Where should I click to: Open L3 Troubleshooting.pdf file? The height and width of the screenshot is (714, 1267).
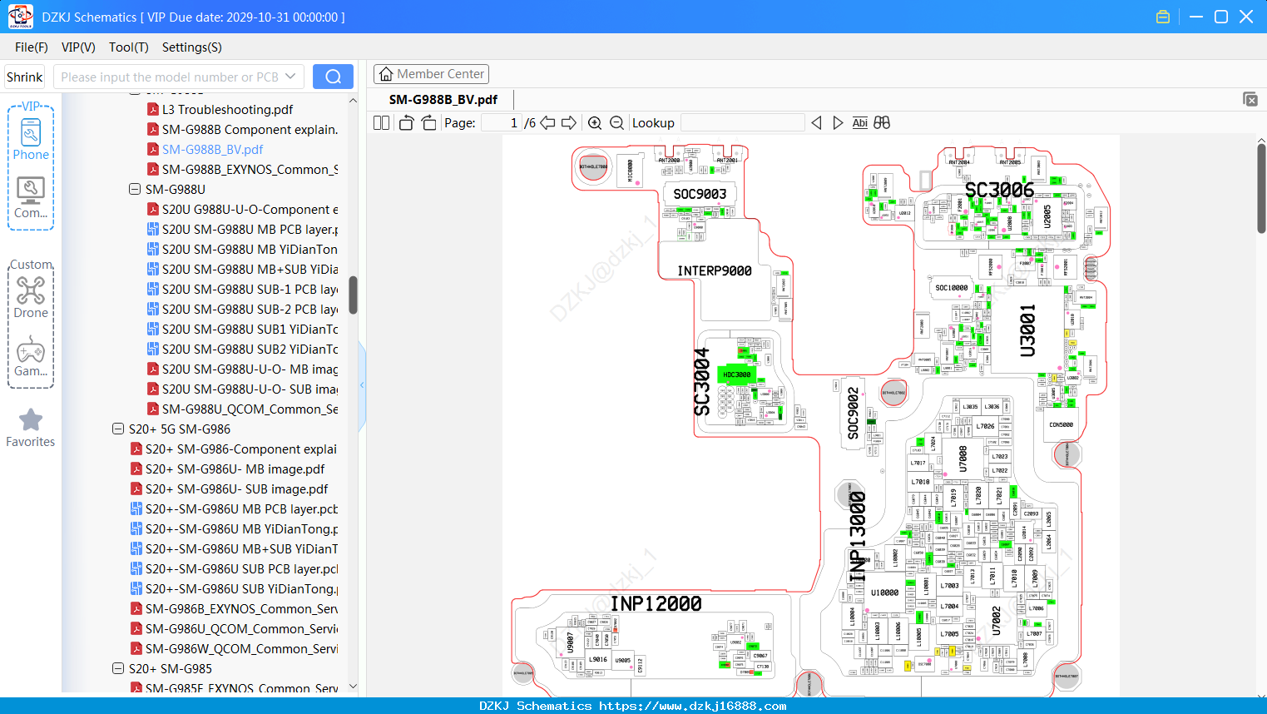pyautogui.click(x=227, y=109)
